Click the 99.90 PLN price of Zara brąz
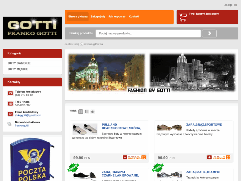Image resolution: width=241 pixels, height=181 pixels. [166, 158]
